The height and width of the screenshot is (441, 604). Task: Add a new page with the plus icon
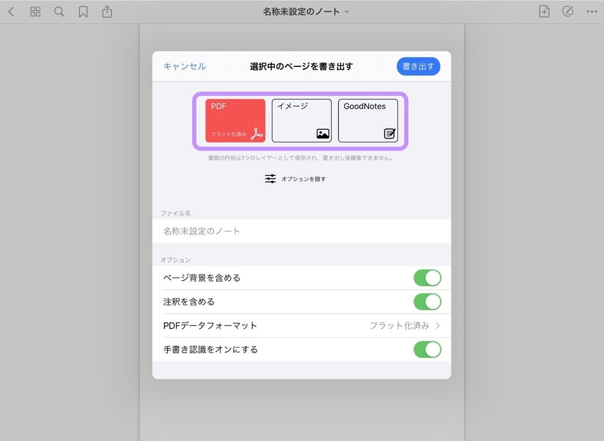pos(544,11)
